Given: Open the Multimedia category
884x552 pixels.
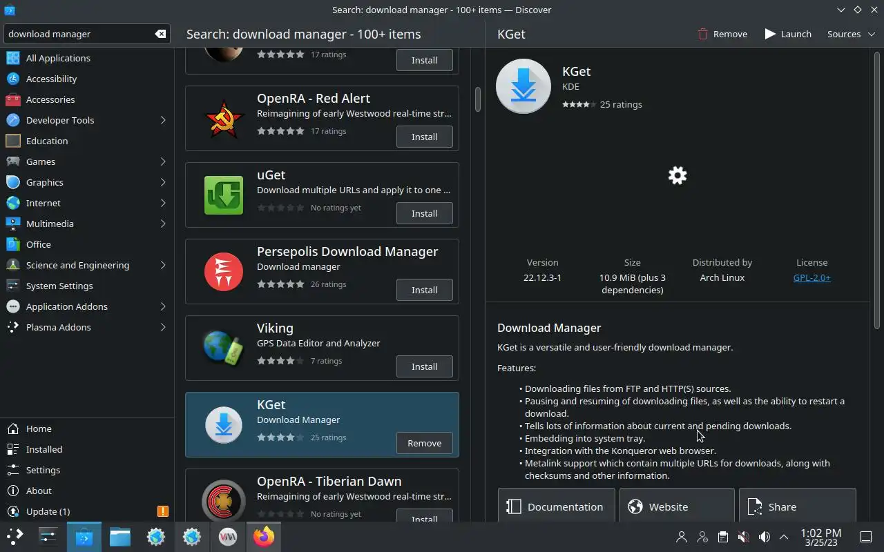Looking at the screenshot, I should [87, 224].
